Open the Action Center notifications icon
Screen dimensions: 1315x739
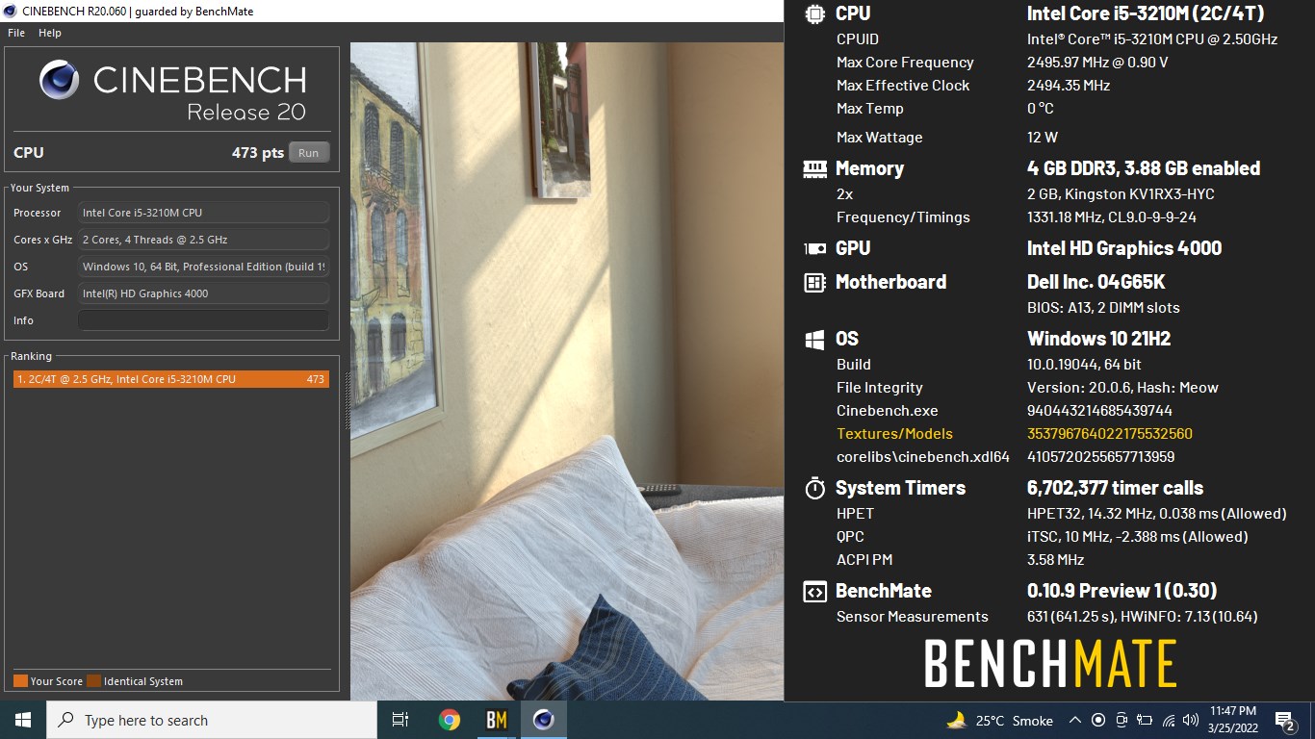click(1284, 720)
